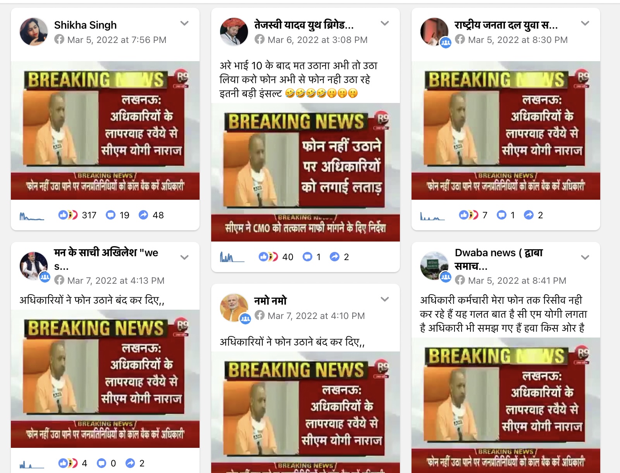Click Mar 5, 2022 at 7:56 PM timestamp
This screenshot has width=620, height=473.
click(117, 40)
